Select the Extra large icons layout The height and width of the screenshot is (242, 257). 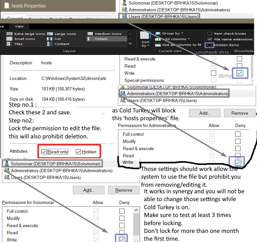26,34
